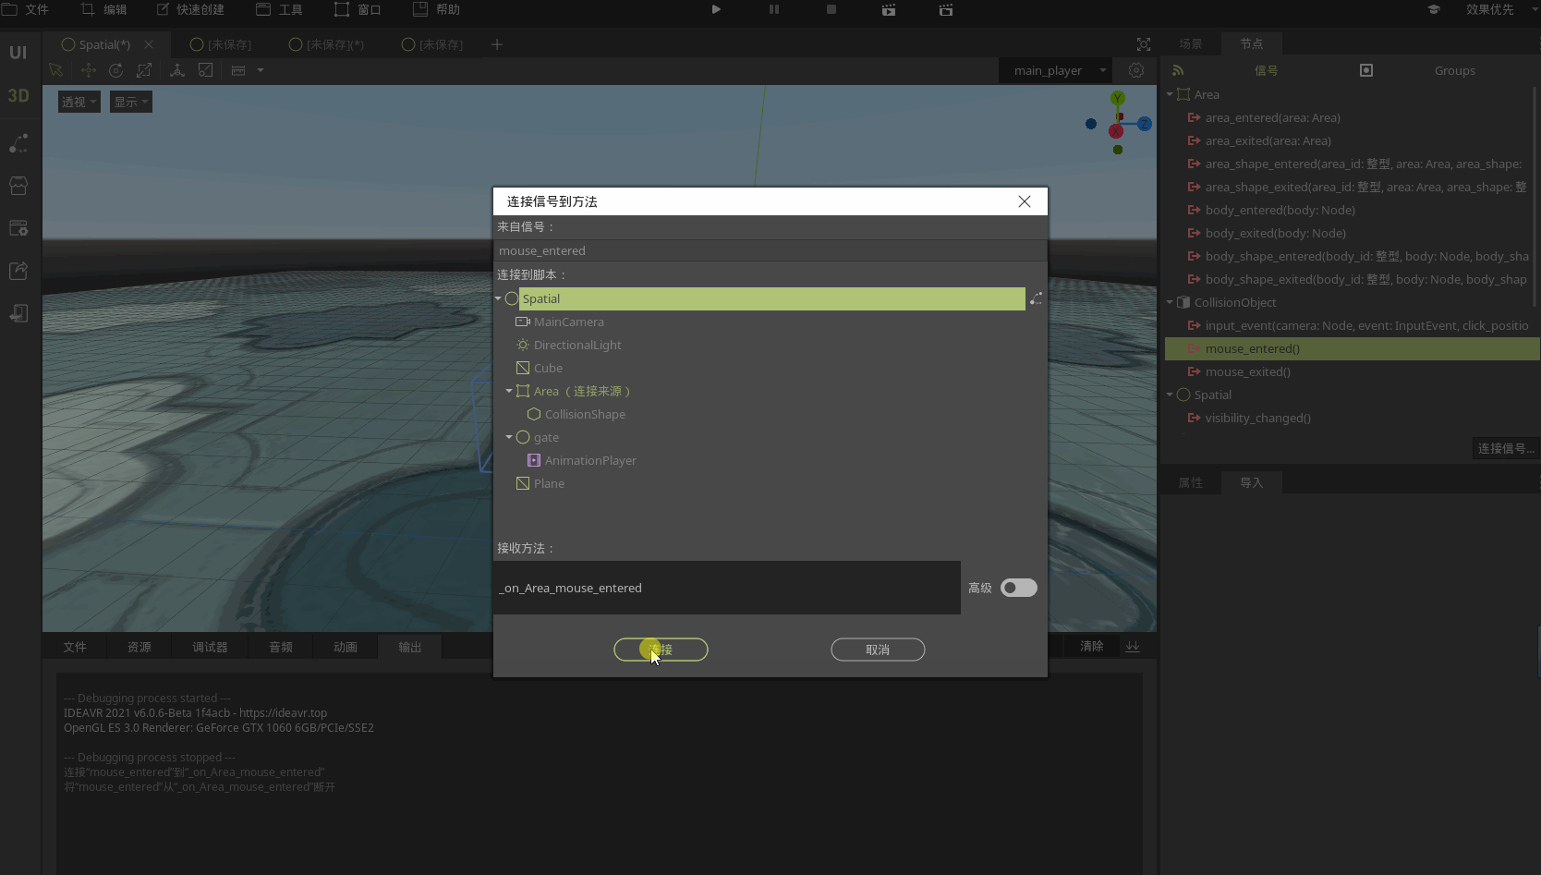This screenshot has width=1541, height=875.
Task: Open the dropdown arrow next to ruler tool
Action: (261, 70)
